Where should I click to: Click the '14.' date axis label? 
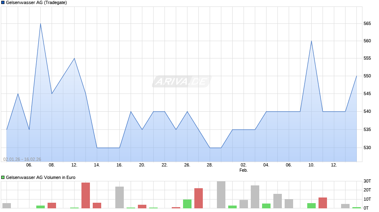click(x=97, y=165)
